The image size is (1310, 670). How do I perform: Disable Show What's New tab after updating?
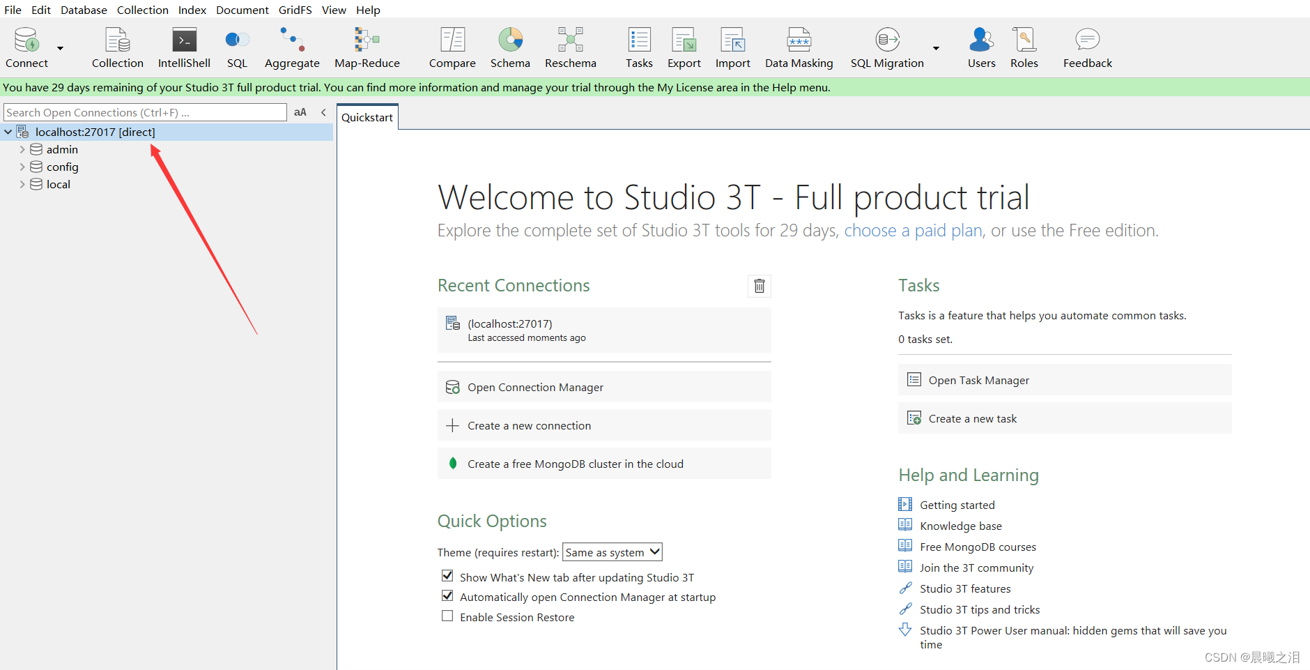[447, 576]
